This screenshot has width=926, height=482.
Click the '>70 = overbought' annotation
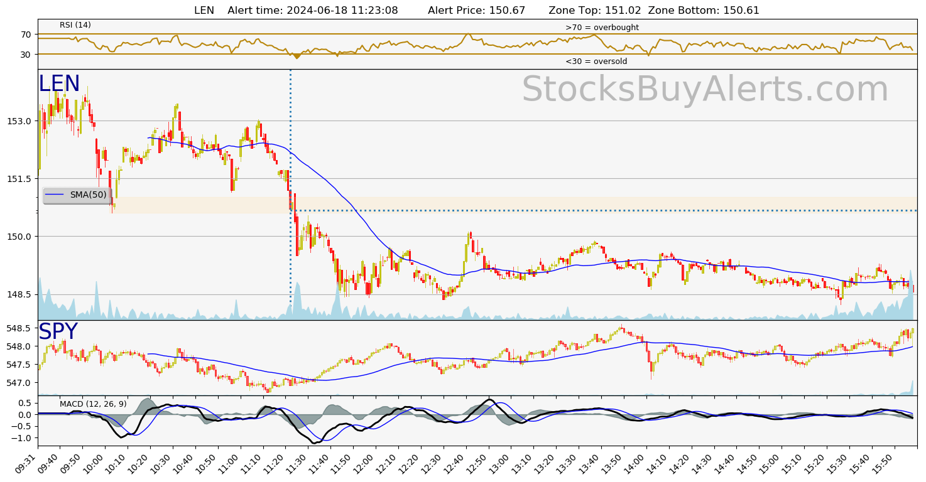[602, 28]
